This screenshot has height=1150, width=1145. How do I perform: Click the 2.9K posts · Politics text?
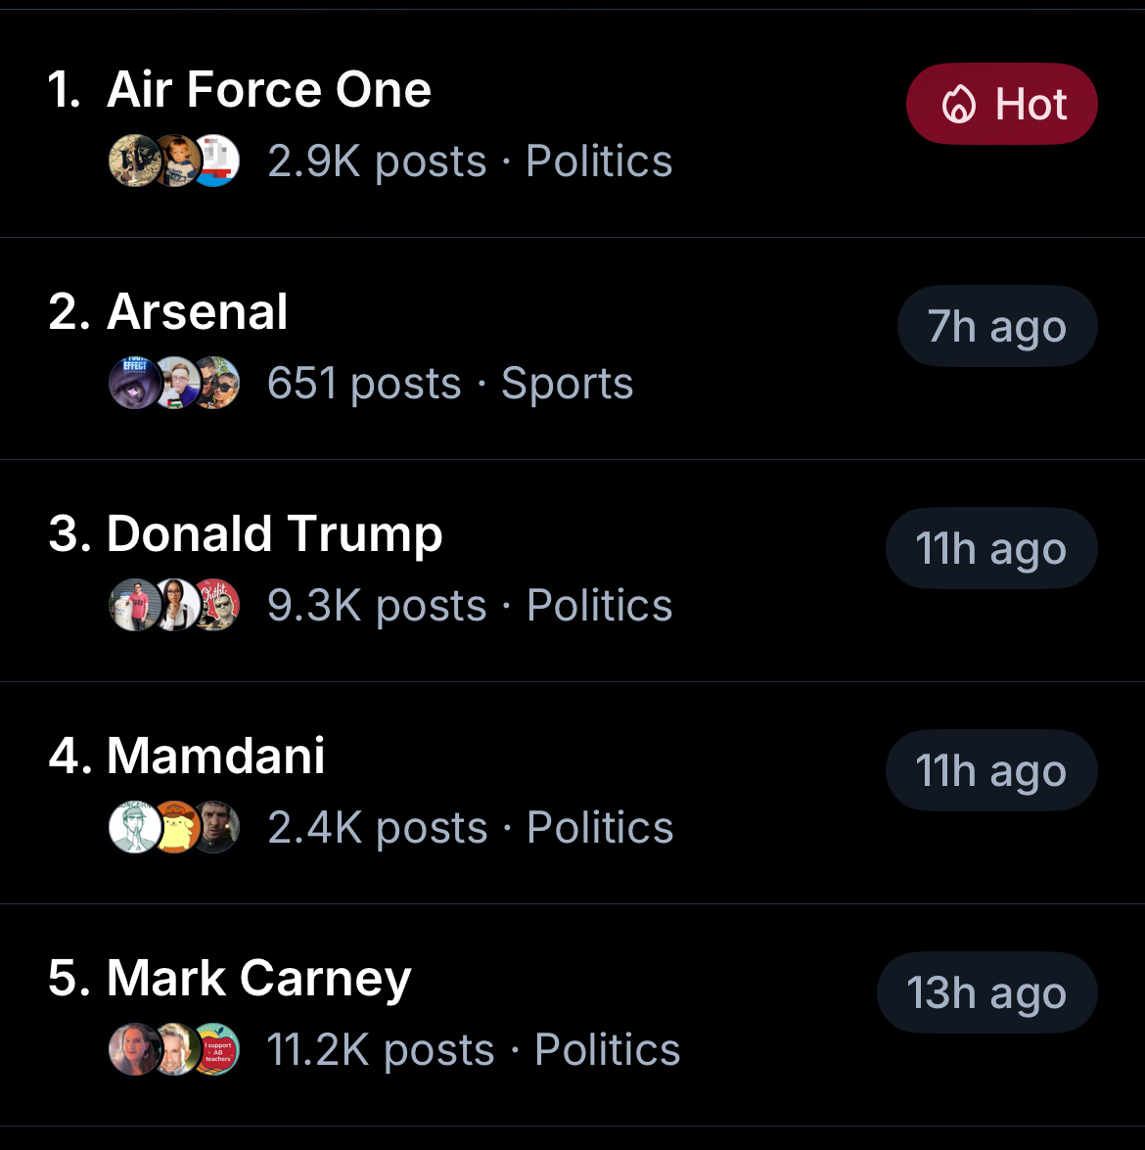point(470,161)
